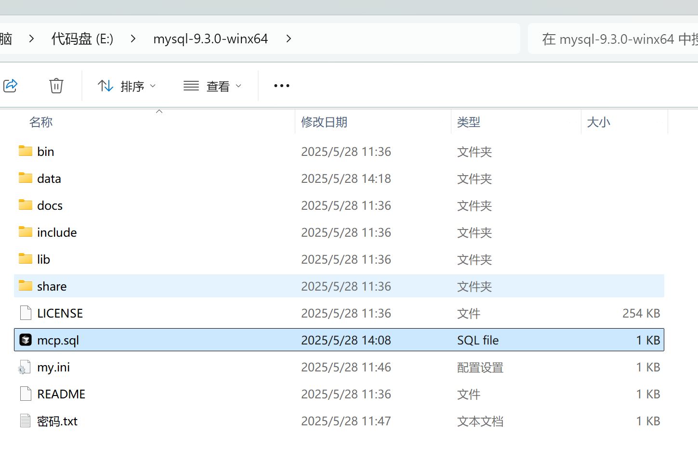Click the Delete trash can icon
This screenshot has width=698, height=459.
(x=56, y=86)
